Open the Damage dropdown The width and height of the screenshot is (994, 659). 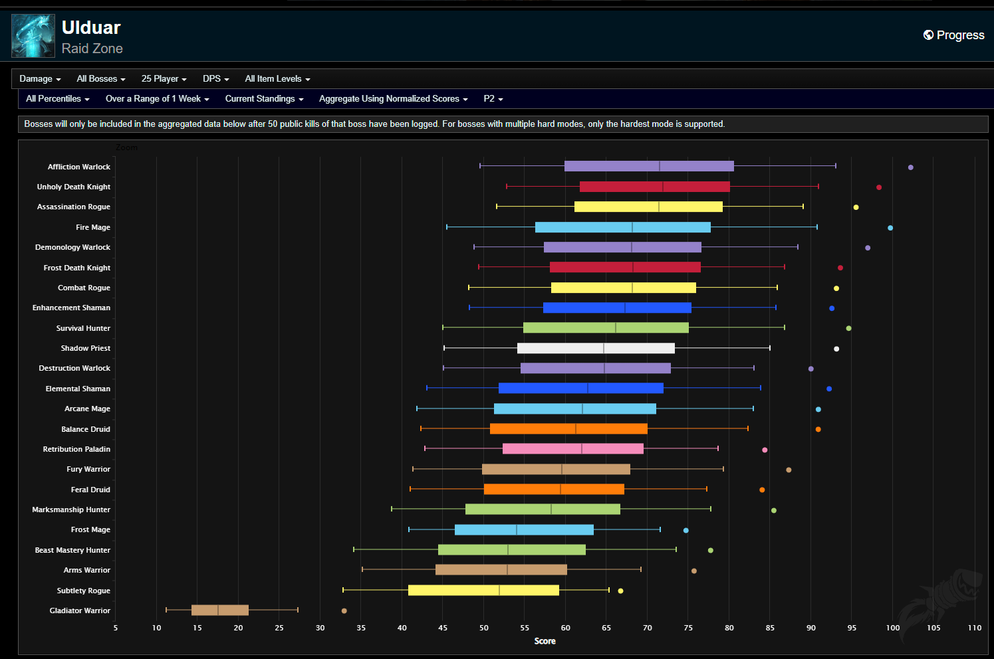[x=40, y=78]
